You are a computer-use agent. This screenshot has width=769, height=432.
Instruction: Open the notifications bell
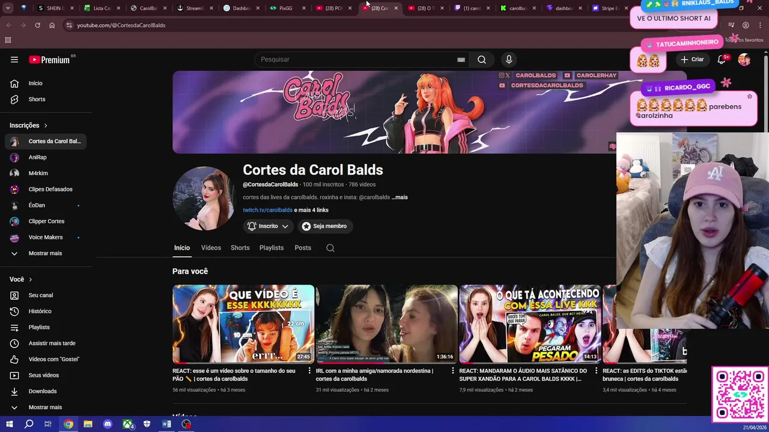click(x=722, y=59)
